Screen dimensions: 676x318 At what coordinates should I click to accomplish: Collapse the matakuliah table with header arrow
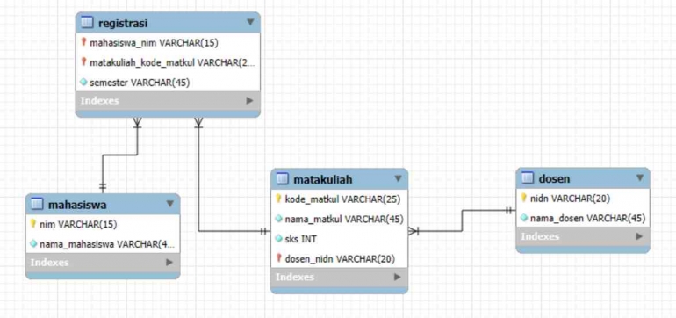(x=398, y=178)
